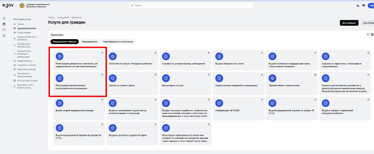Image resolution: width=374 pixels, height=154 pixels.
Task: Switch to «Сертификация и аттестация» tab
Action: click(x=118, y=41)
